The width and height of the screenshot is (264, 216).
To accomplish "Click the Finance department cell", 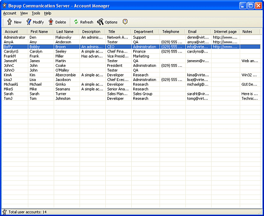I will click(x=139, y=51).
